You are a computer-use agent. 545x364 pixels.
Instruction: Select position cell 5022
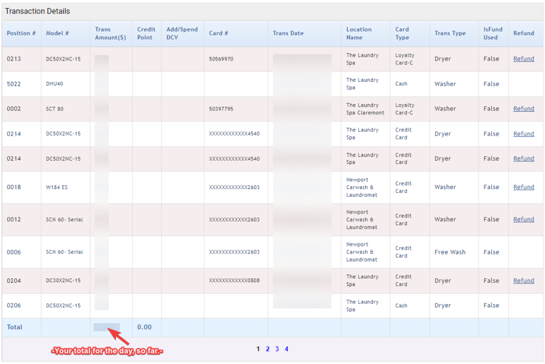tap(14, 84)
